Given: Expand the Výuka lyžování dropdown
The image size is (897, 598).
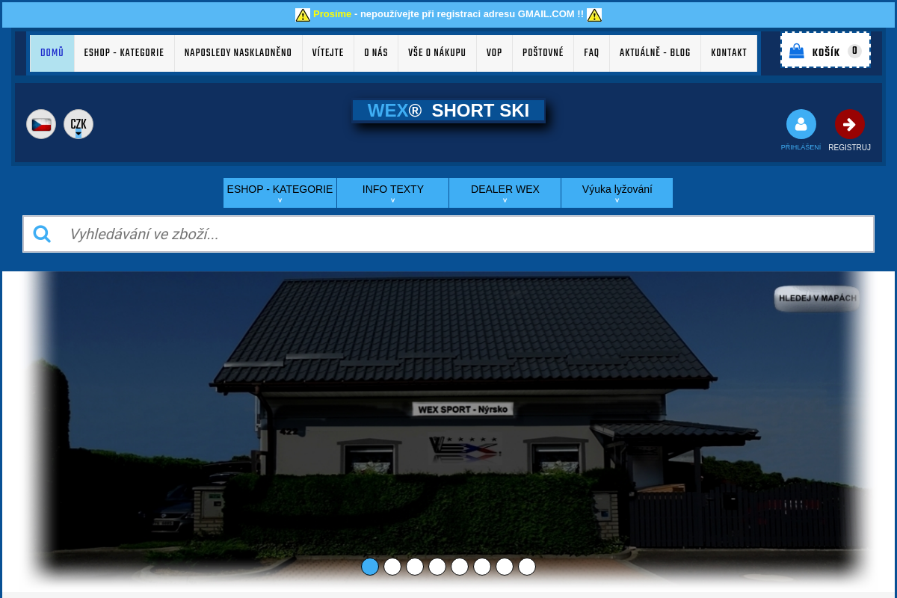Looking at the screenshot, I should tap(617, 193).
